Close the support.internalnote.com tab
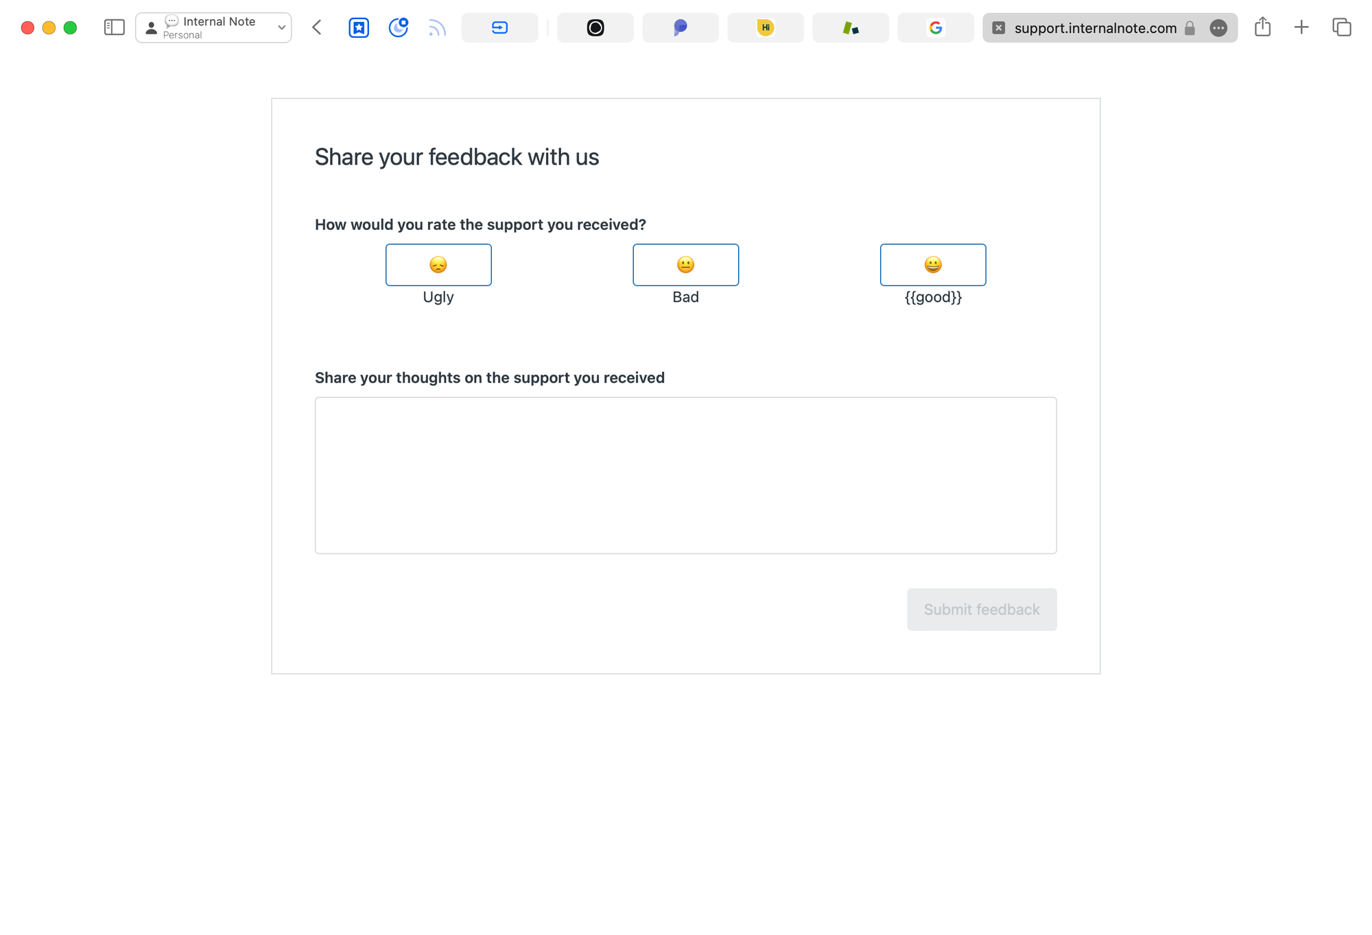This screenshot has width=1372, height=935. point(999,27)
